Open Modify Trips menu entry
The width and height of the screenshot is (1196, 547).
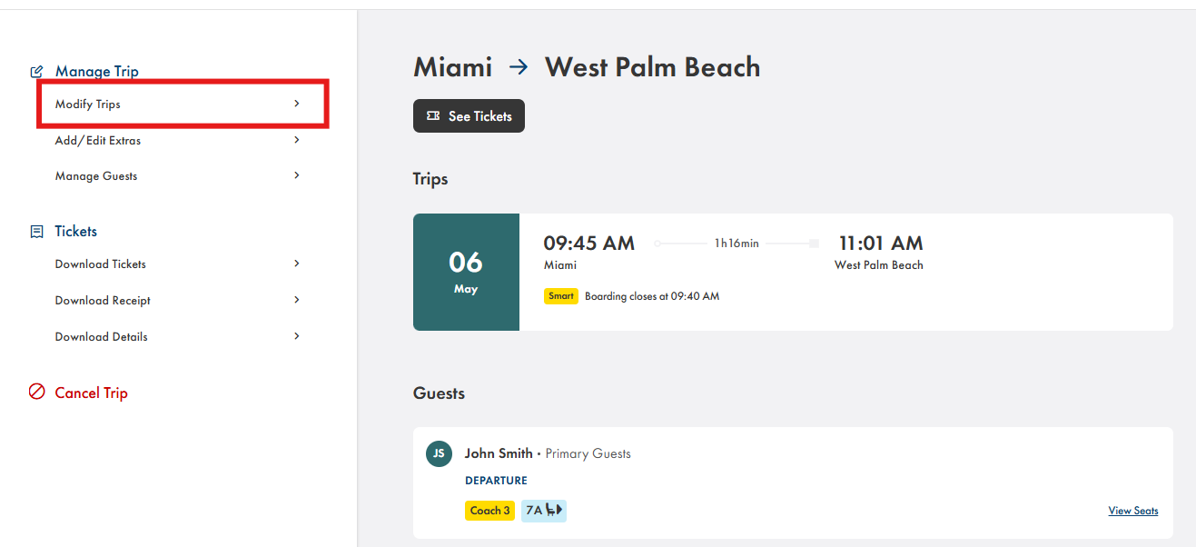182,104
